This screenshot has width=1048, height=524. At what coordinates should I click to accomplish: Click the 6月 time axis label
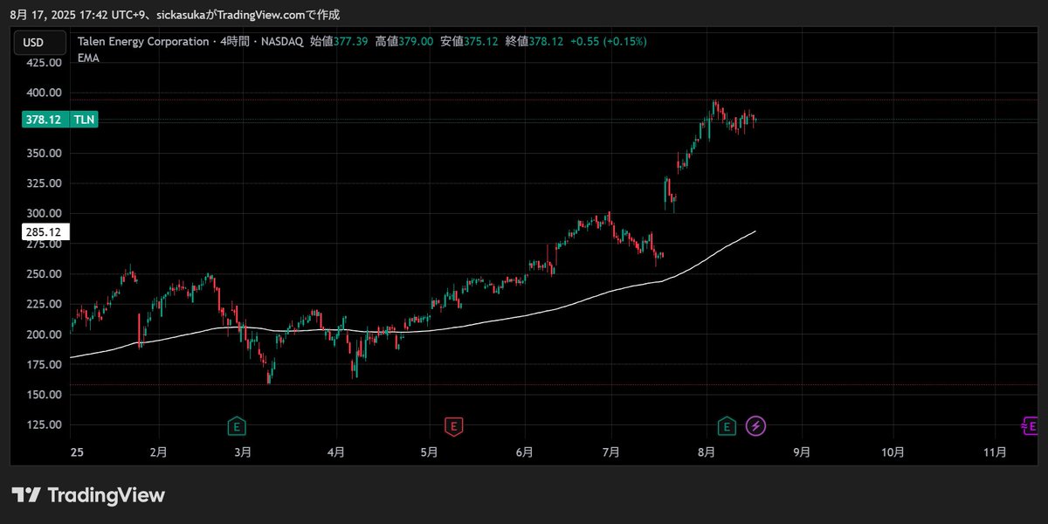(524, 452)
